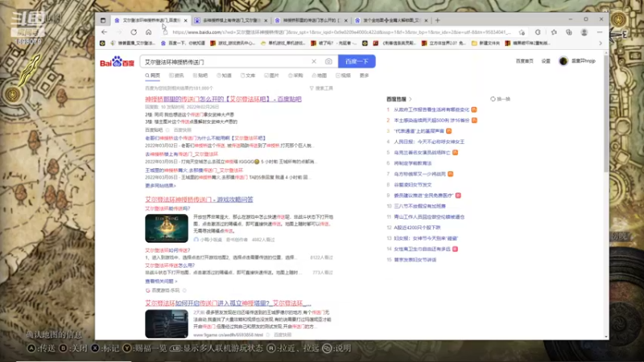Open the Collections icon in toolbar
This screenshot has width=644, height=362.
tap(569, 32)
